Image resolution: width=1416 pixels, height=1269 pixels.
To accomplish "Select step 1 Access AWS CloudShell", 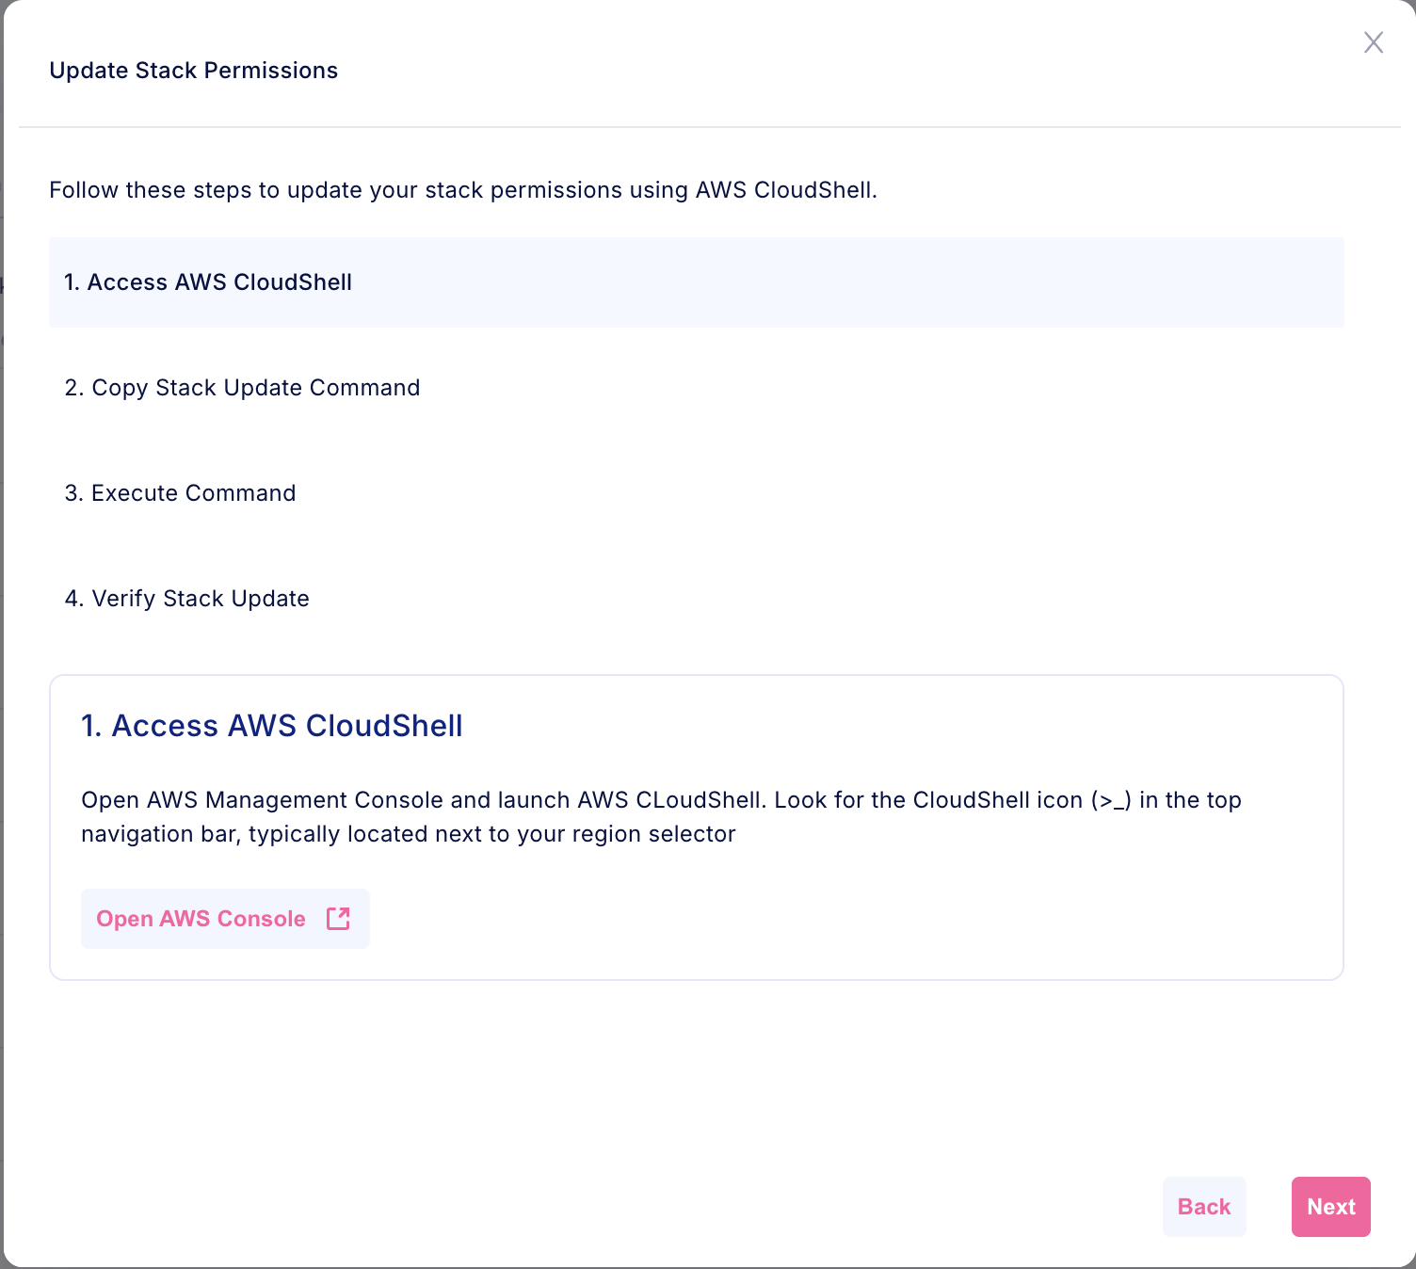I will 208,282.
